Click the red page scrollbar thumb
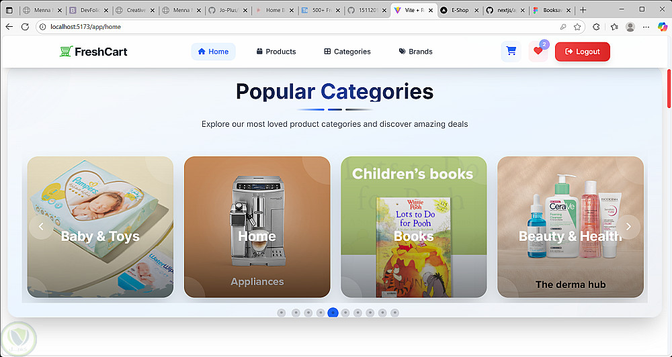Viewport: 672px width, 357px height. coord(669,89)
